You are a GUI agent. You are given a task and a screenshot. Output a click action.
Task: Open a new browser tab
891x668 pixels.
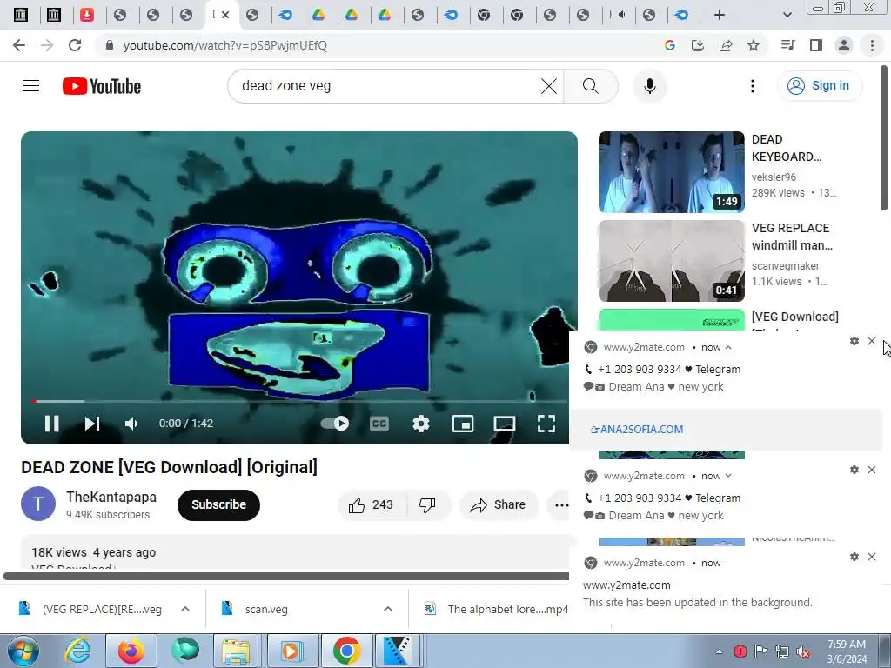[x=720, y=15]
